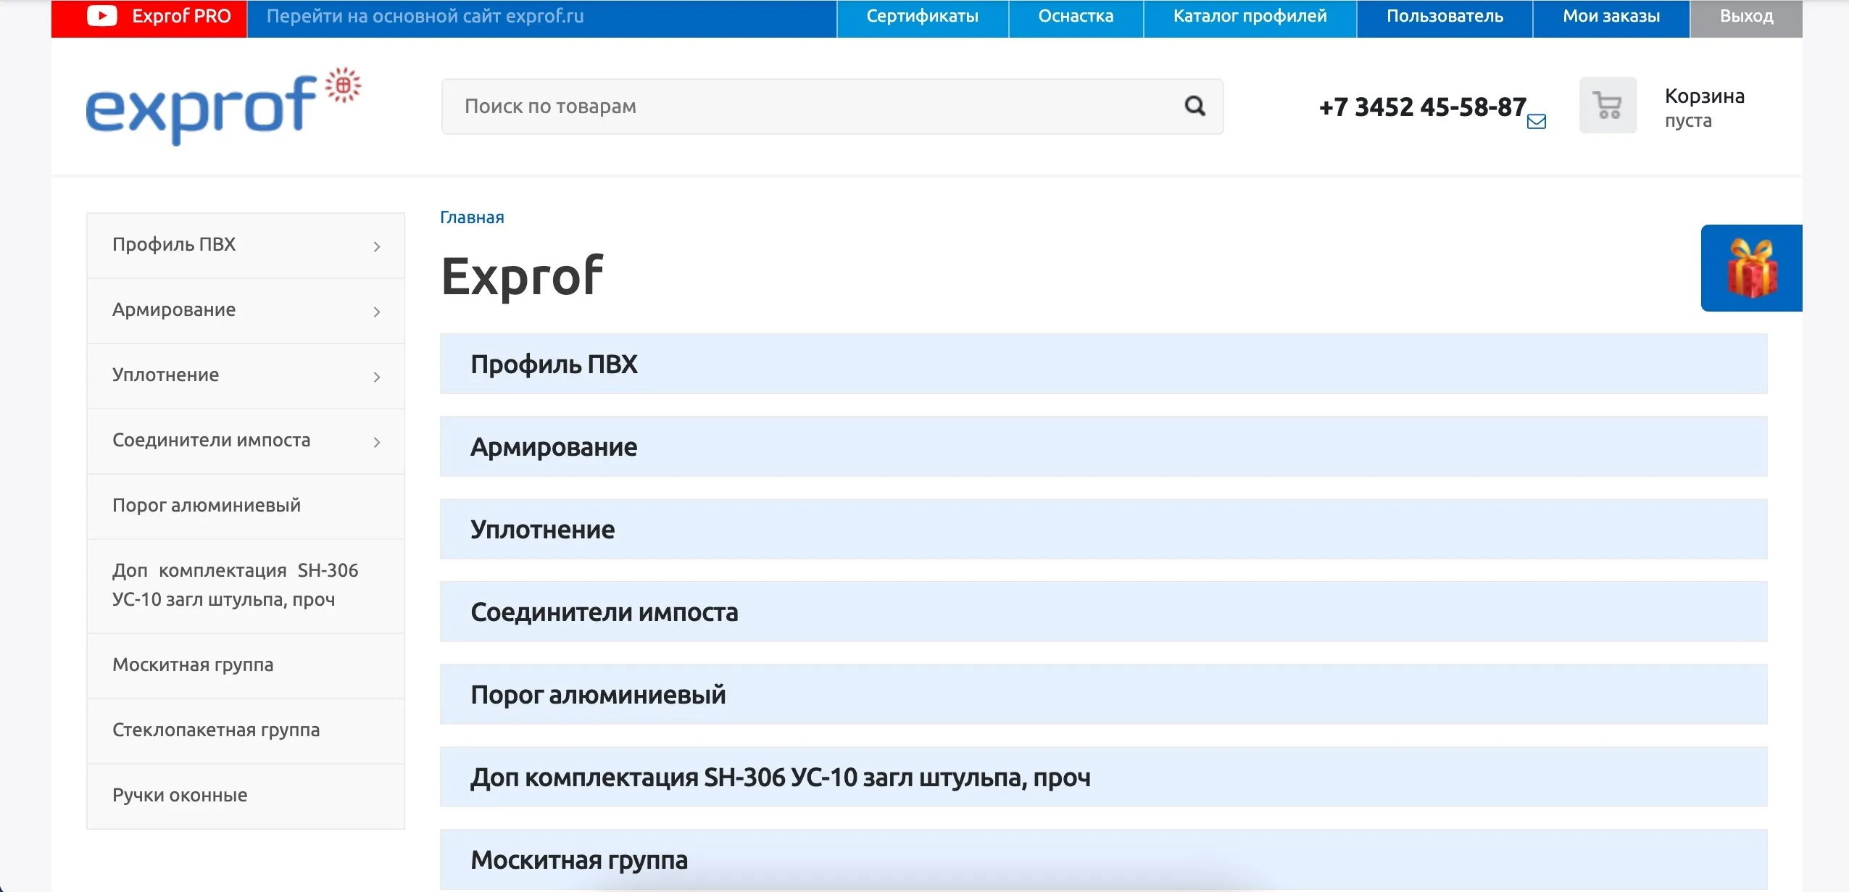1849x892 pixels.
Task: Open Каталог профилей in the top menu
Action: (1250, 16)
